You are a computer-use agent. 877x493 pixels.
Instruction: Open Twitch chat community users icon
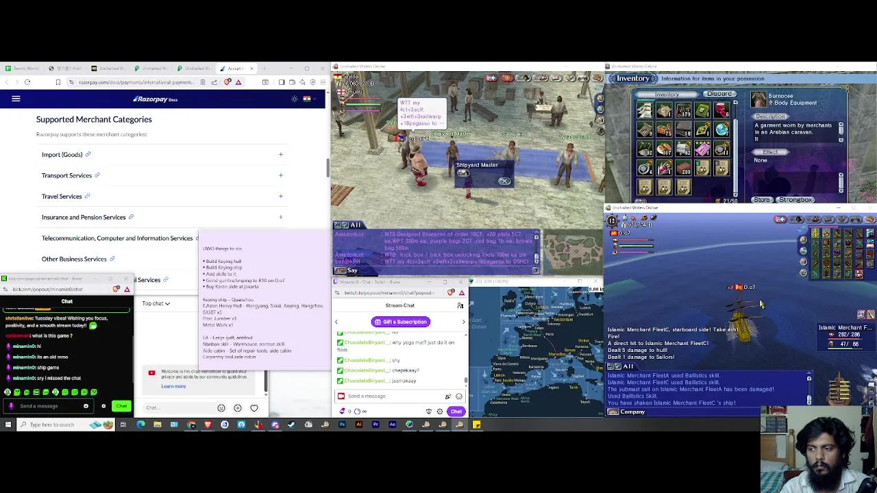pos(460,305)
